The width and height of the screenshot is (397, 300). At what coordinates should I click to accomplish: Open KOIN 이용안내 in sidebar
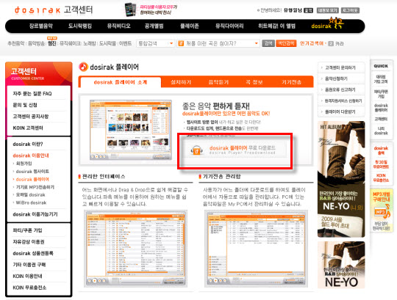point(27,276)
